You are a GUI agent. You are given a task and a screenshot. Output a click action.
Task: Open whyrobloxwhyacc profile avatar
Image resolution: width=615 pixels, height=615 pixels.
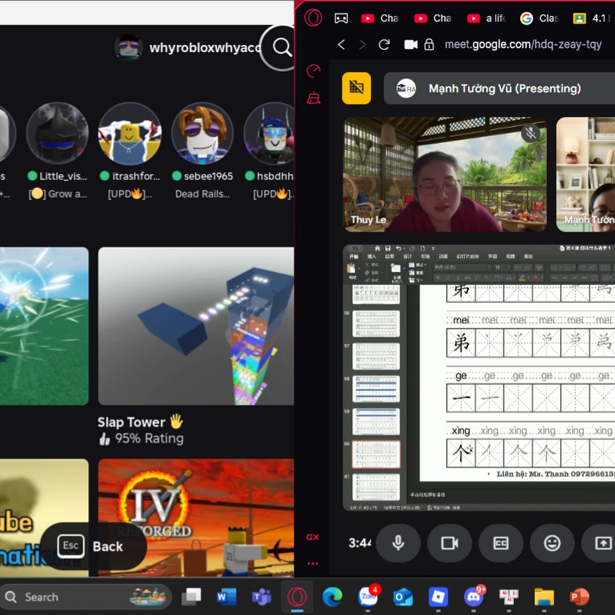(x=128, y=47)
